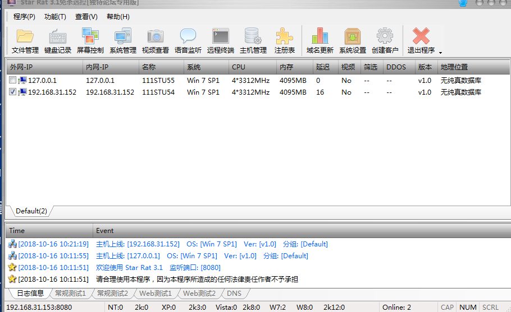Click the red 退出程序 exit icon
The width and height of the screenshot is (511, 312).
421,36
